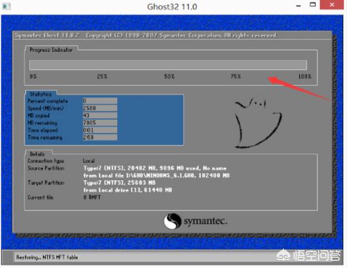Click the MB remaining label

[x=42, y=123]
